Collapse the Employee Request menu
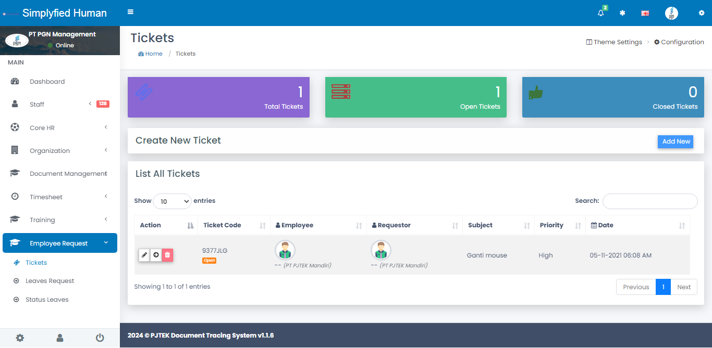The height and width of the screenshot is (348, 712). tap(59, 243)
